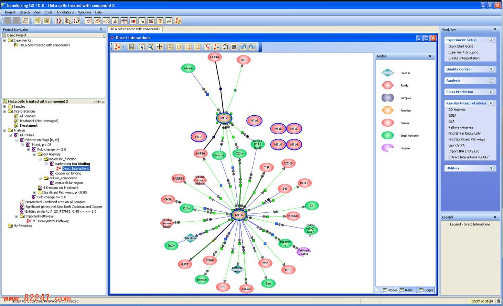Expand the Samples folder

(x=4, y=107)
